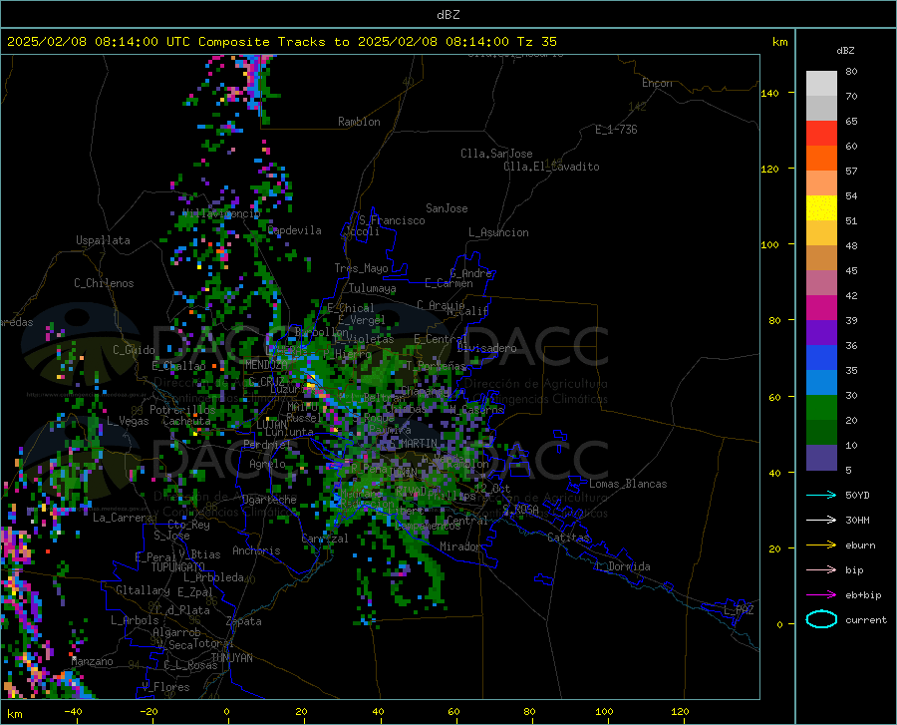Click the '45' label on the color scale
This screenshot has height=725, width=897.
pos(851,270)
